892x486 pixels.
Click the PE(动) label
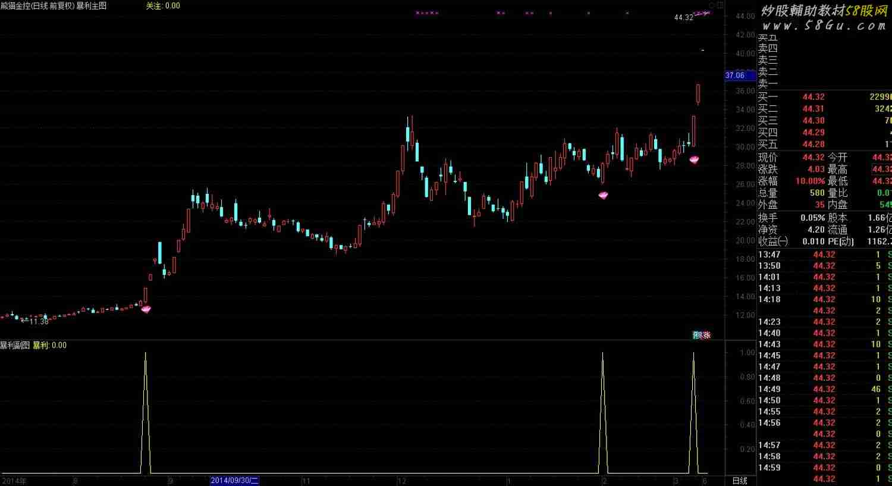point(841,242)
